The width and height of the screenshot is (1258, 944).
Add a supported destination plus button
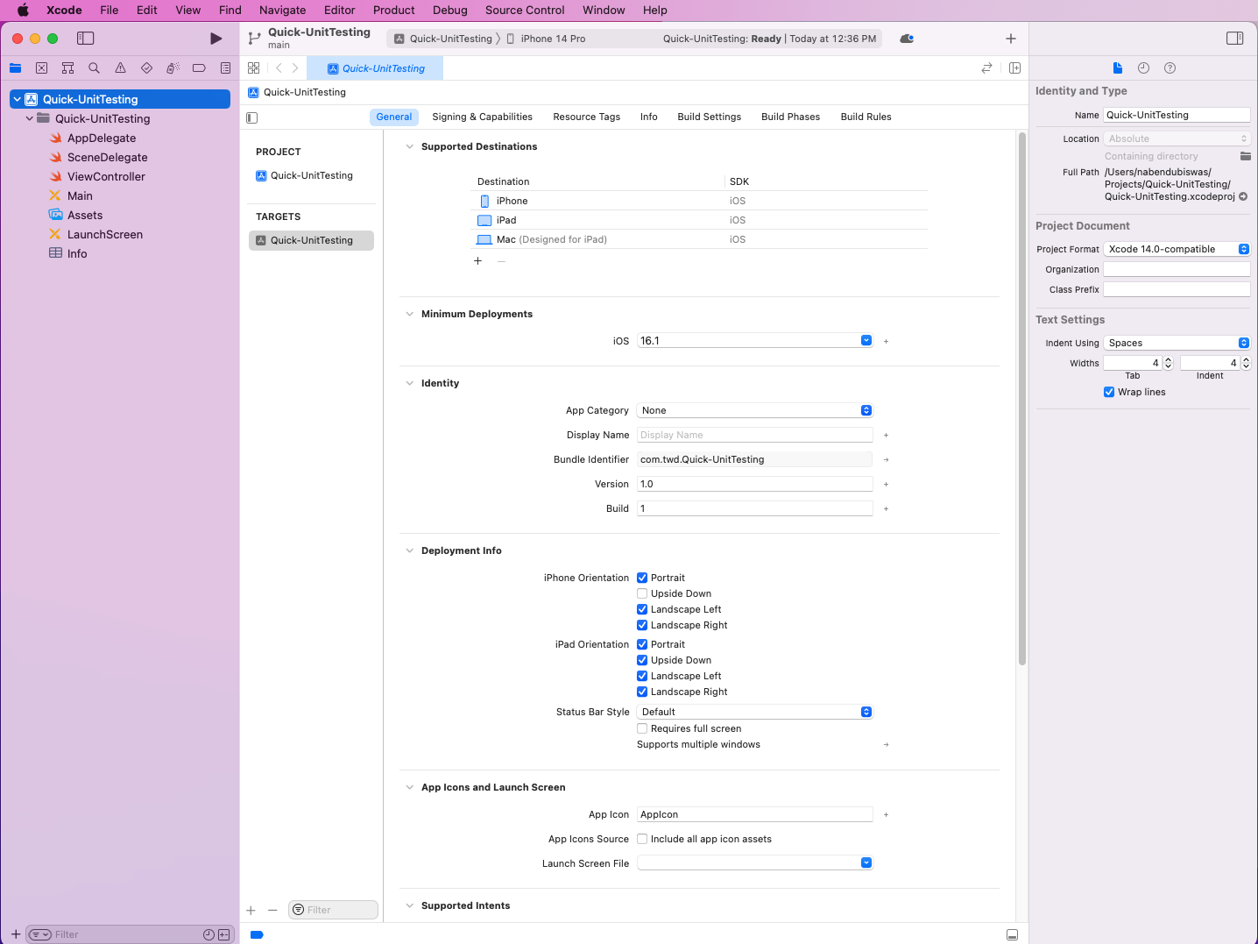[477, 261]
